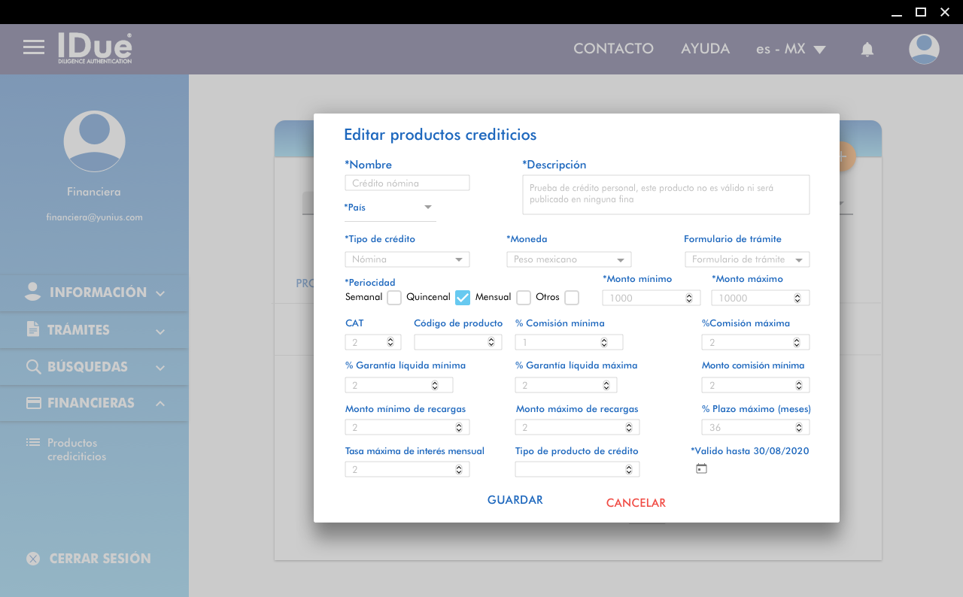Click the Productos crediticios list icon
Screen dimensions: 963x597
click(33, 443)
